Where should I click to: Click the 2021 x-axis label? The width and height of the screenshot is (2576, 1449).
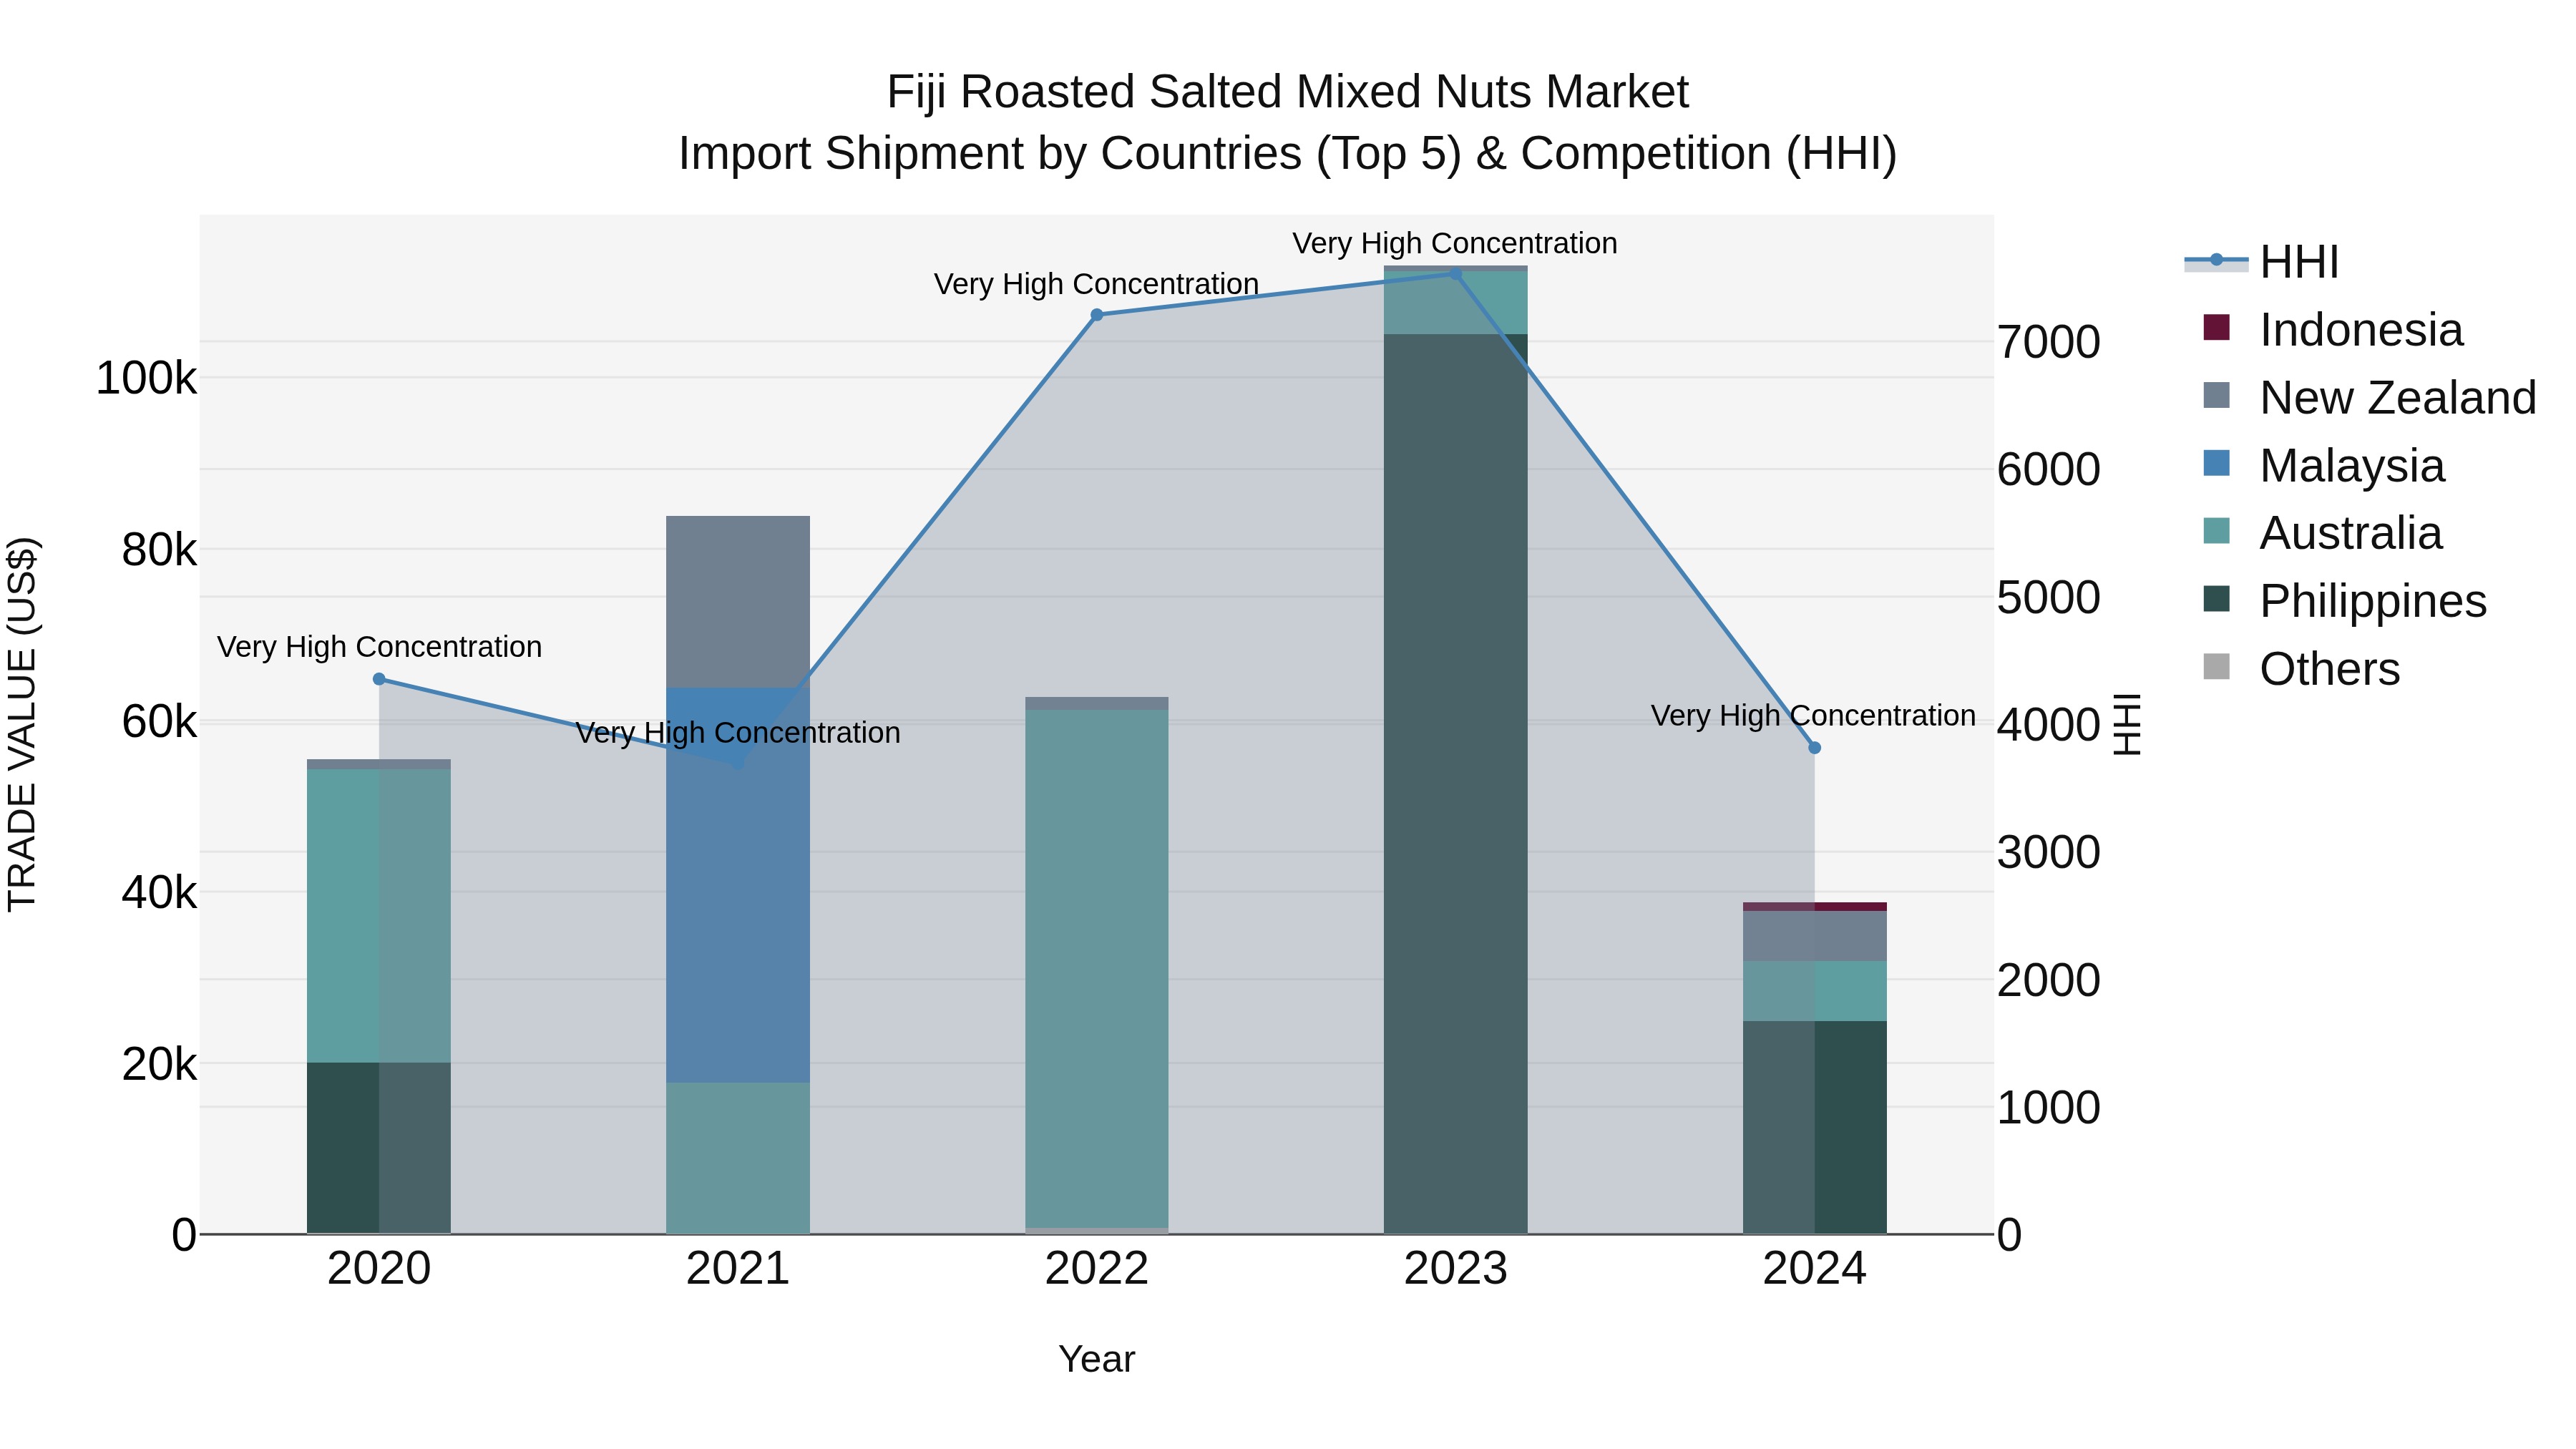point(738,1269)
